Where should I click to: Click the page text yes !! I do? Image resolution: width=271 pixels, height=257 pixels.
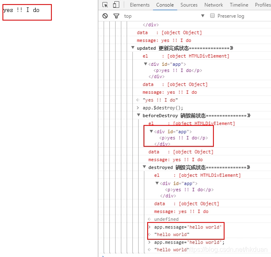tap(21, 10)
